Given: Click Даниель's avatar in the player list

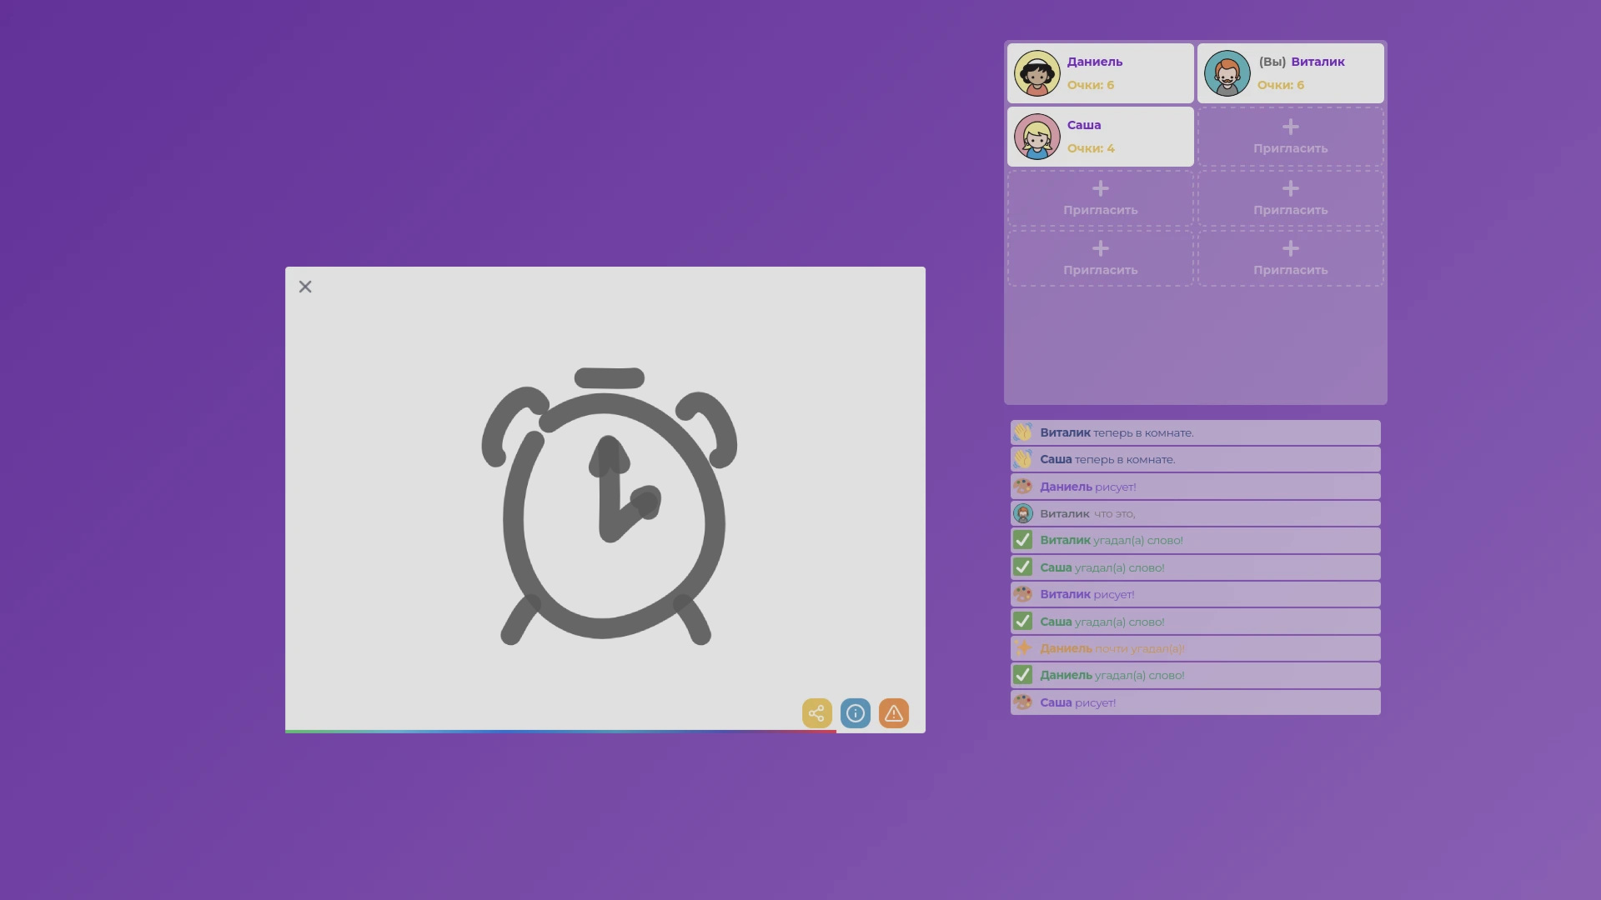Looking at the screenshot, I should [1037, 73].
